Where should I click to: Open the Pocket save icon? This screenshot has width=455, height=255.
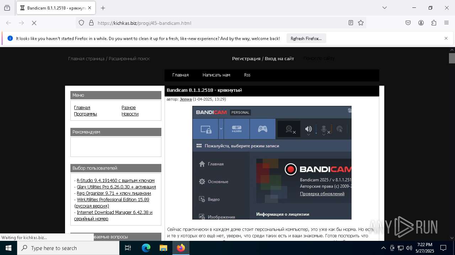408,23
